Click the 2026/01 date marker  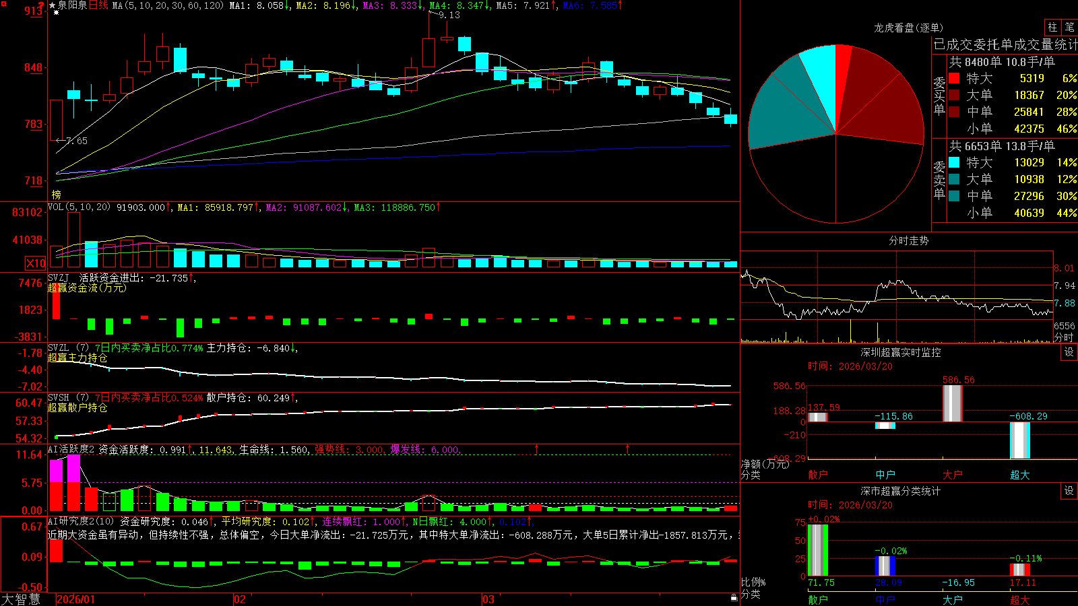point(76,599)
